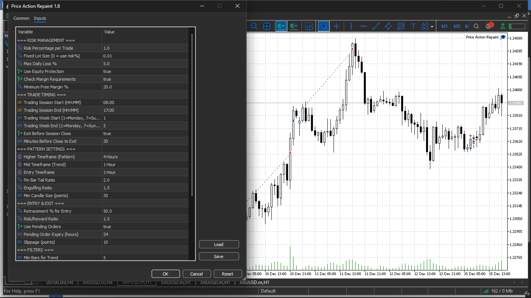Edit the Slippage (points) value 10

click(x=145, y=242)
